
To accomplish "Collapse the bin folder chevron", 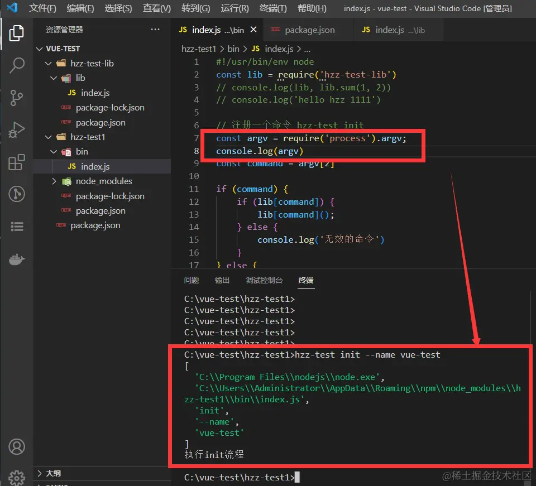I will click(54, 152).
